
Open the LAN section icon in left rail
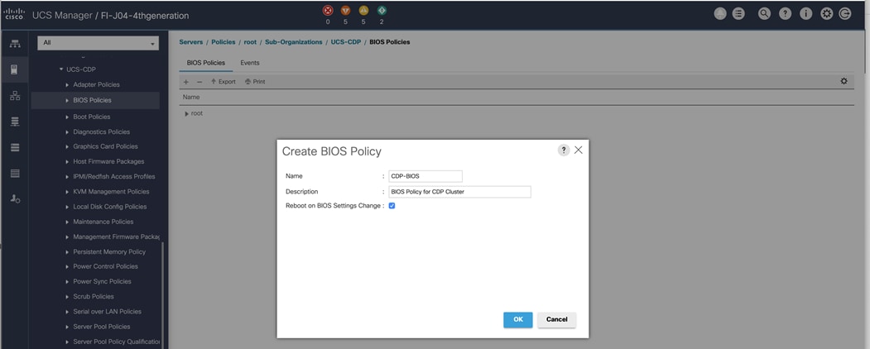[x=15, y=96]
